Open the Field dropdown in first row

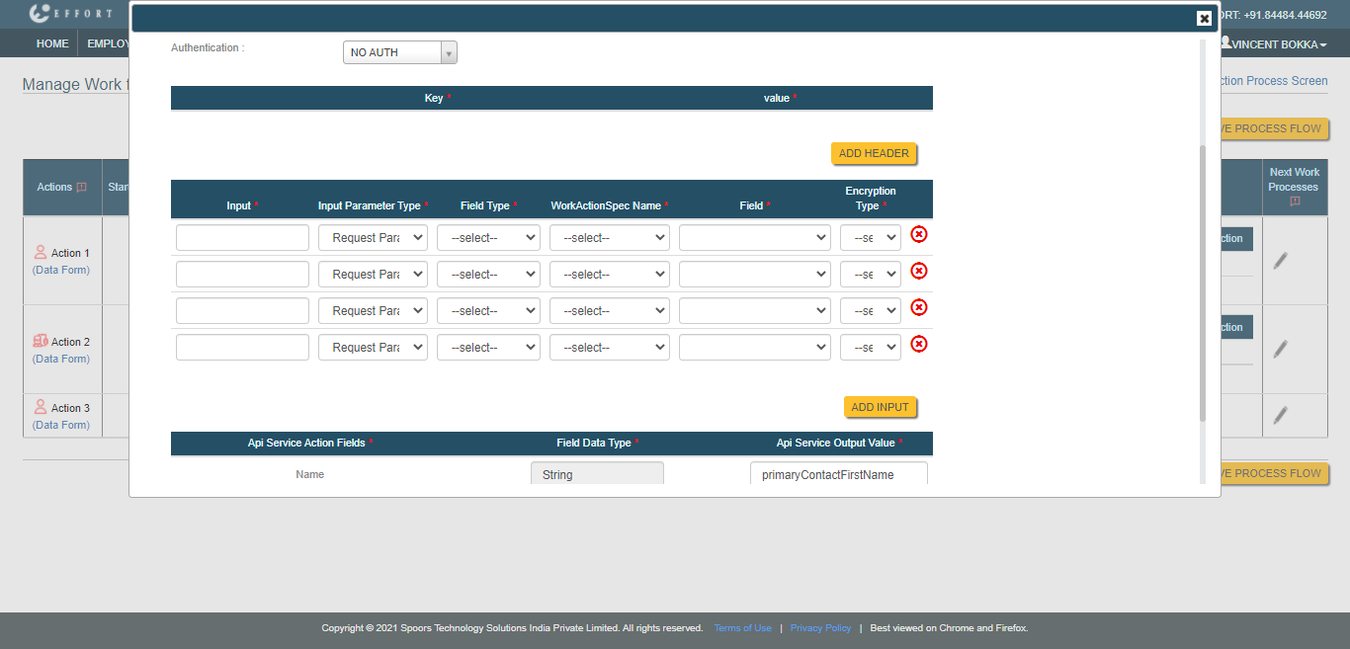click(x=754, y=238)
